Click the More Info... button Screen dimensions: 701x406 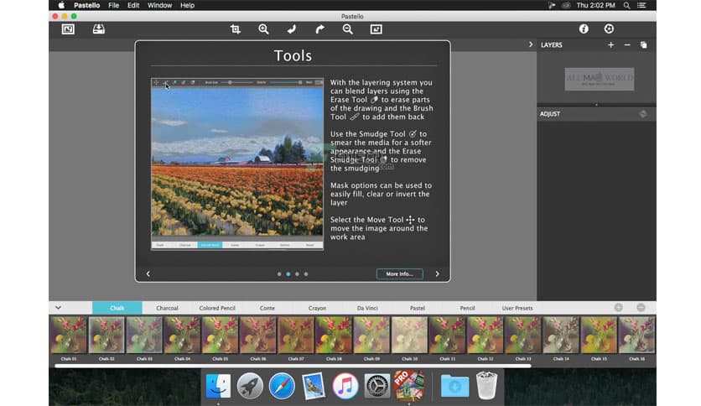pos(400,273)
